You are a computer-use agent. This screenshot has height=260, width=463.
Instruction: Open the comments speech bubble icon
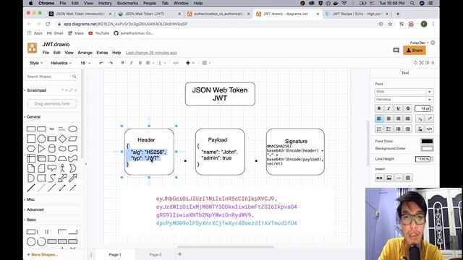(396, 51)
